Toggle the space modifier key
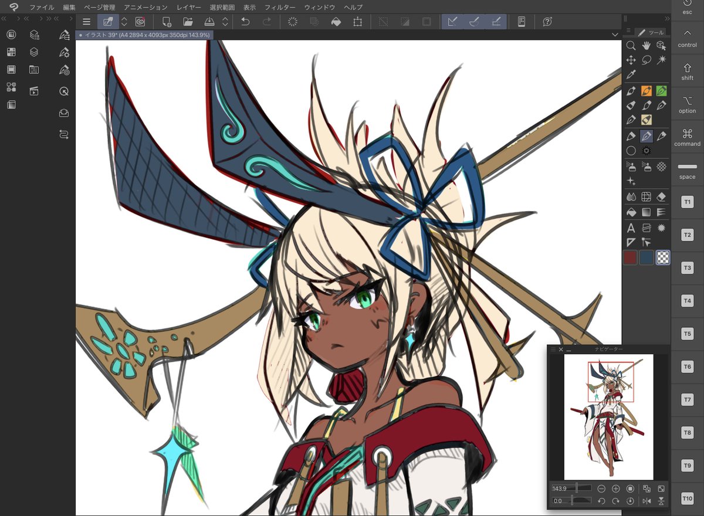Image resolution: width=704 pixels, height=516 pixels. pyautogui.click(x=687, y=170)
